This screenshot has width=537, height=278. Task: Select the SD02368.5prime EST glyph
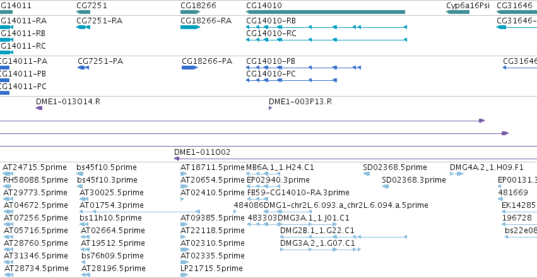coord(367,174)
